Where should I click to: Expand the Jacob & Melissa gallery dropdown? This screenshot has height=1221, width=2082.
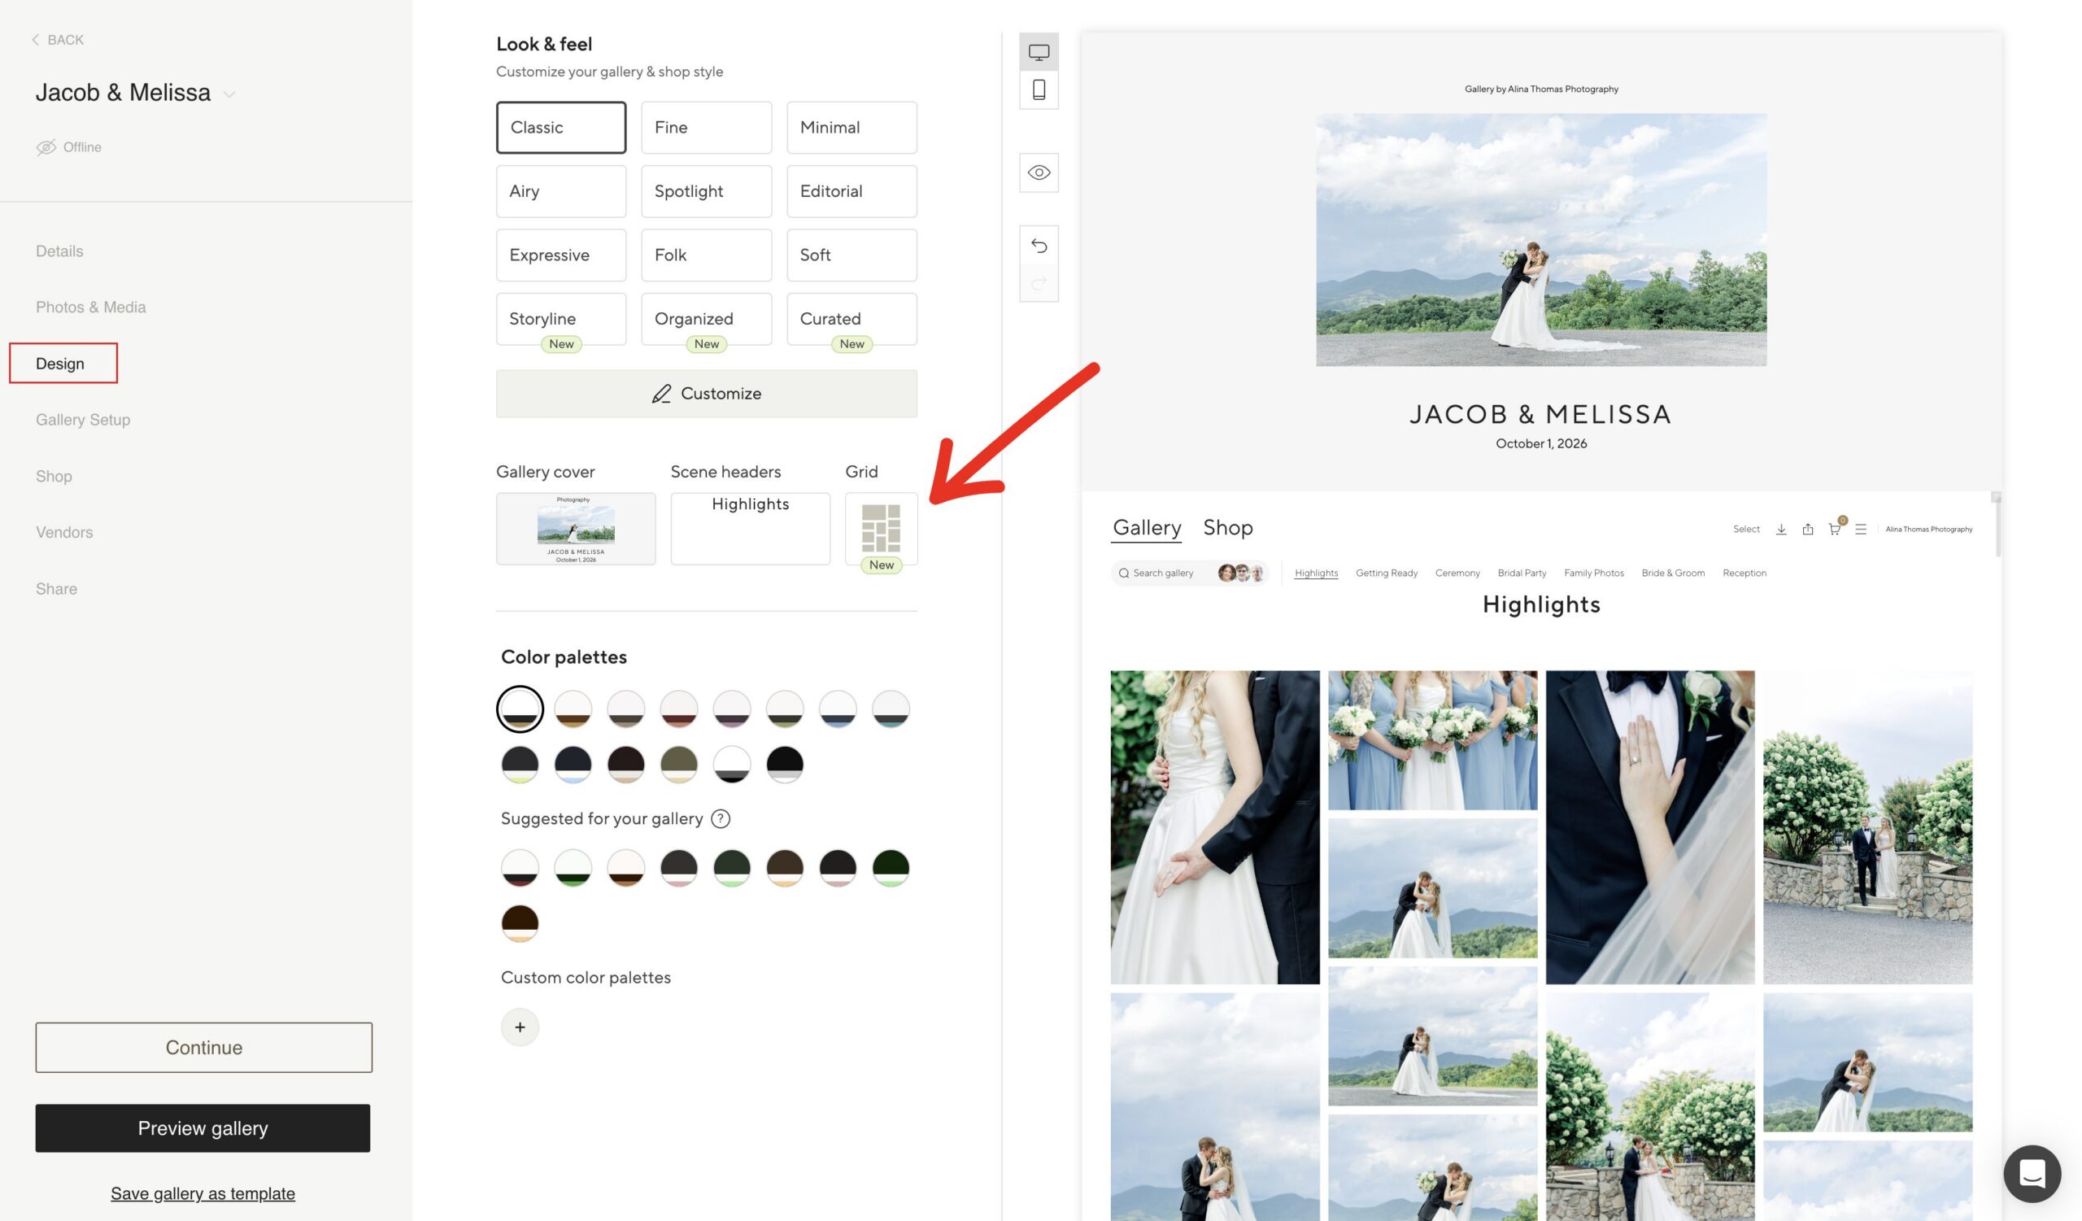click(229, 94)
